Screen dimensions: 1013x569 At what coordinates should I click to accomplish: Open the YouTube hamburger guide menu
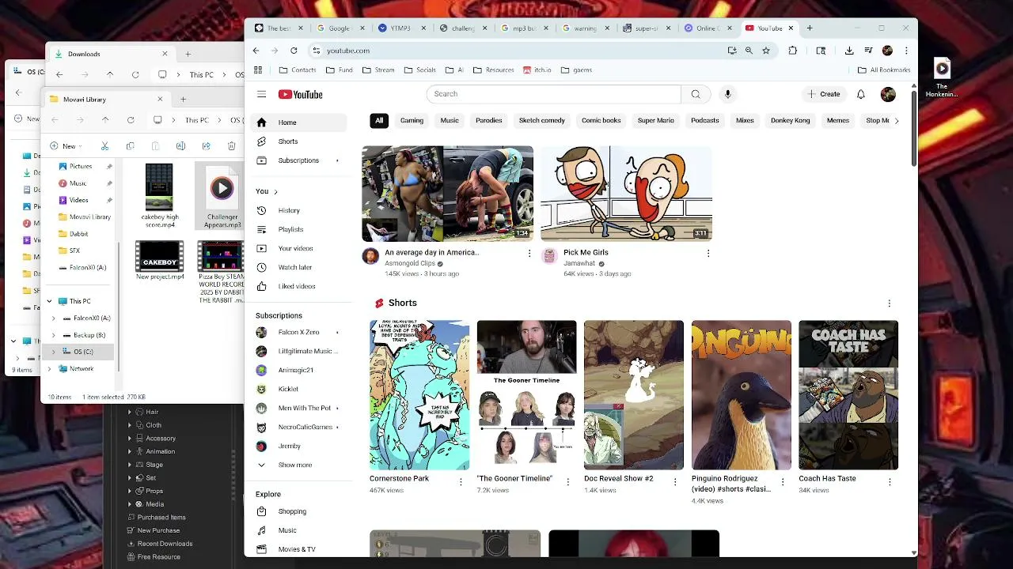coord(261,94)
